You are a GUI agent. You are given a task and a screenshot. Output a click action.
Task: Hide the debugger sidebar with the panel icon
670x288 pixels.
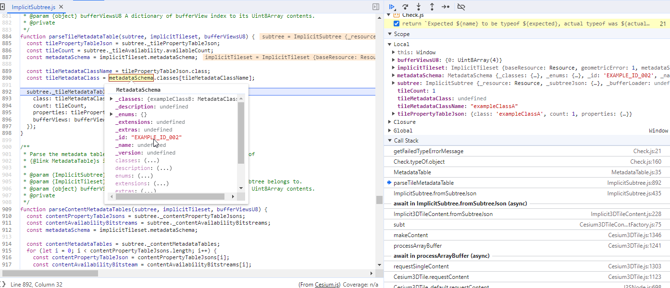[x=375, y=7]
